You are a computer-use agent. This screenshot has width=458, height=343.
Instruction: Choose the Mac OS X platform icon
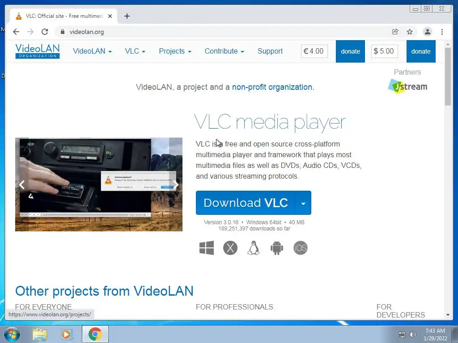click(x=230, y=248)
